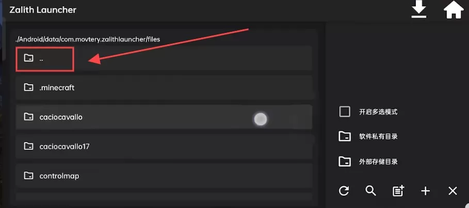
Task: Refresh the file list
Action: pos(344,190)
